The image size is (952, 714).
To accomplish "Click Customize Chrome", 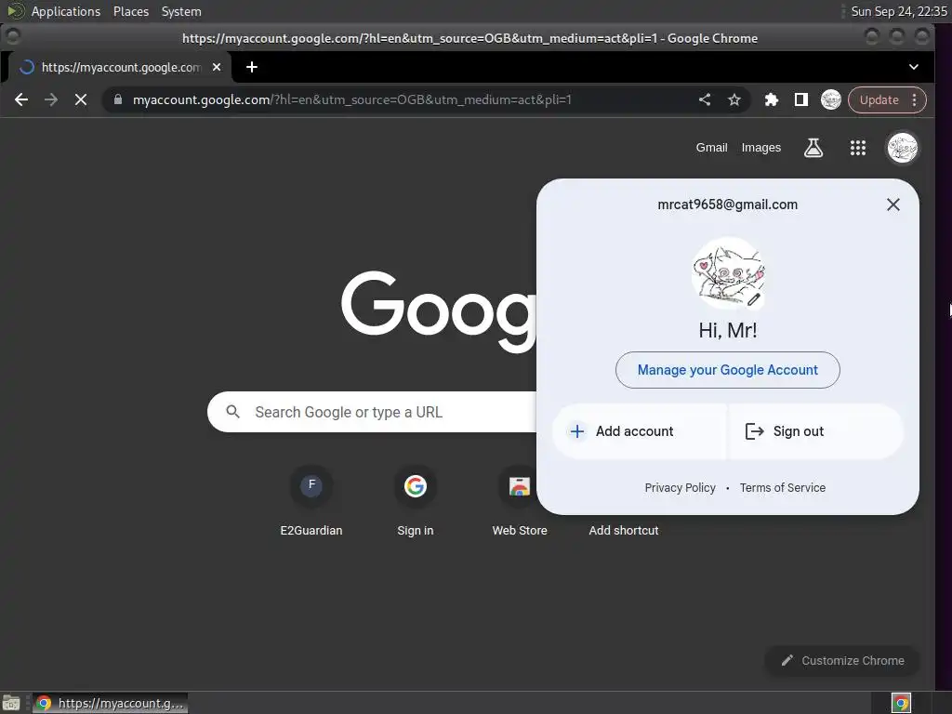I will 842,661.
